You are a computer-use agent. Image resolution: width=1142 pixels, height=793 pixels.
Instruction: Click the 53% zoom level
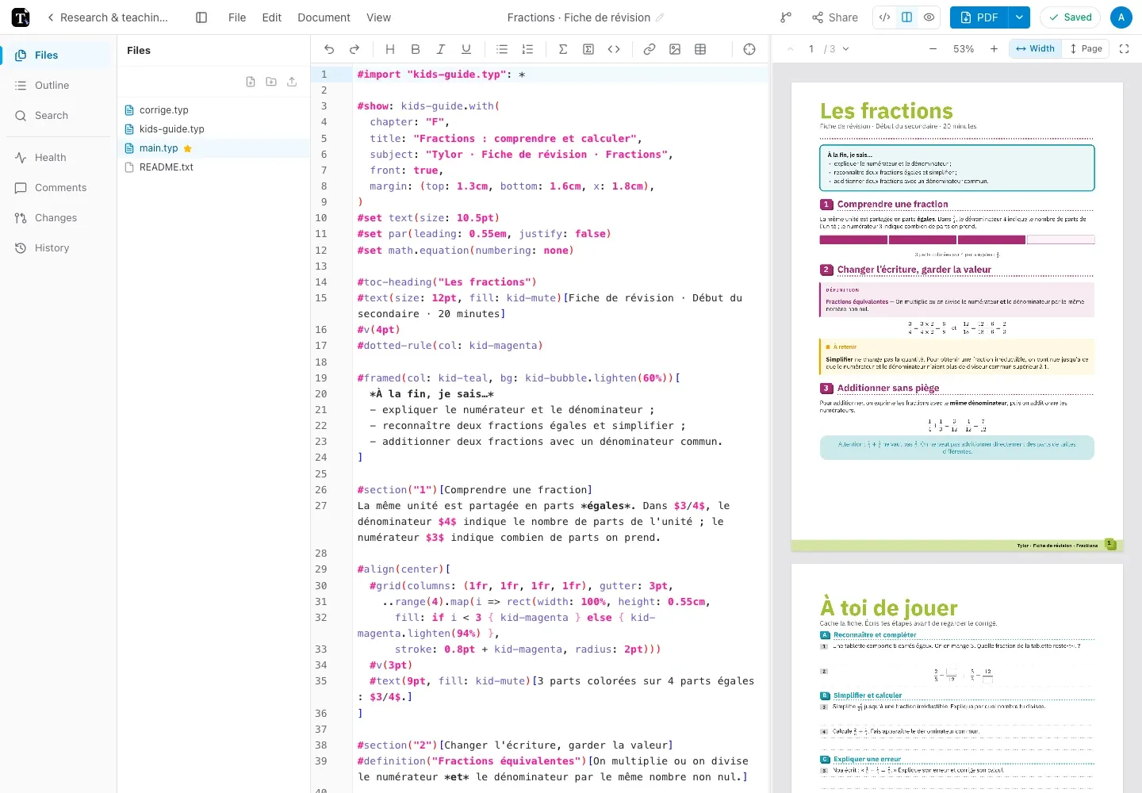click(964, 49)
